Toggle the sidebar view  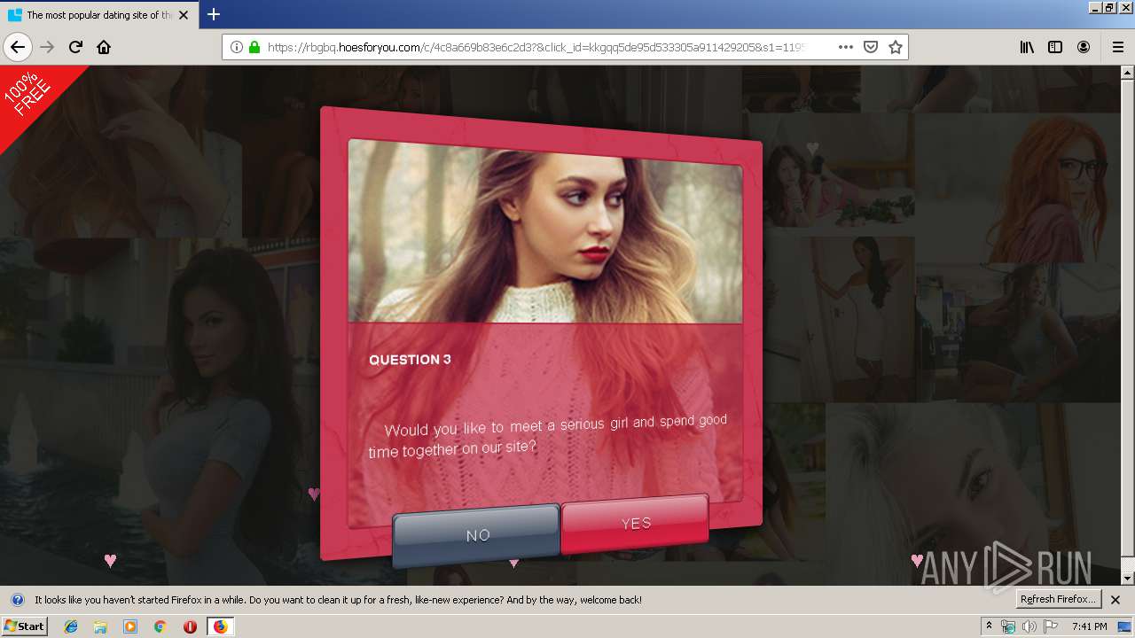pyautogui.click(x=1055, y=47)
